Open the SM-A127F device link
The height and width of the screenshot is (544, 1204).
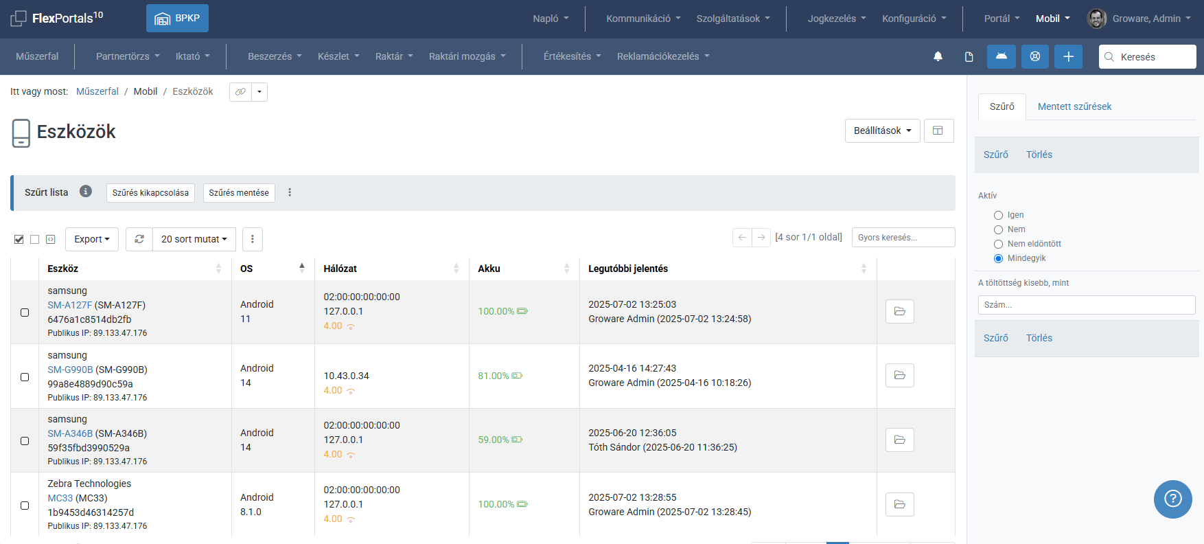tap(69, 305)
